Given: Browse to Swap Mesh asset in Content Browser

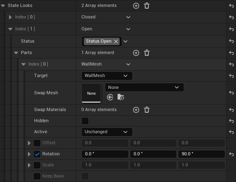Looking at the screenshot, I should pos(120,97).
